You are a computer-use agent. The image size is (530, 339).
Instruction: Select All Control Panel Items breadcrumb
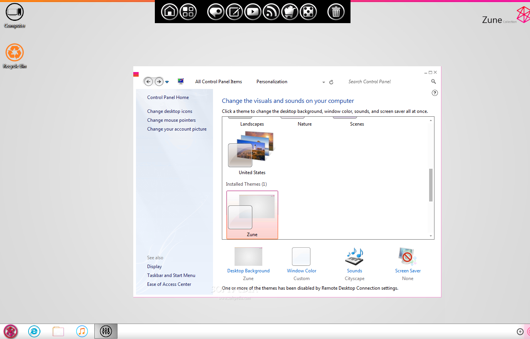tap(218, 82)
